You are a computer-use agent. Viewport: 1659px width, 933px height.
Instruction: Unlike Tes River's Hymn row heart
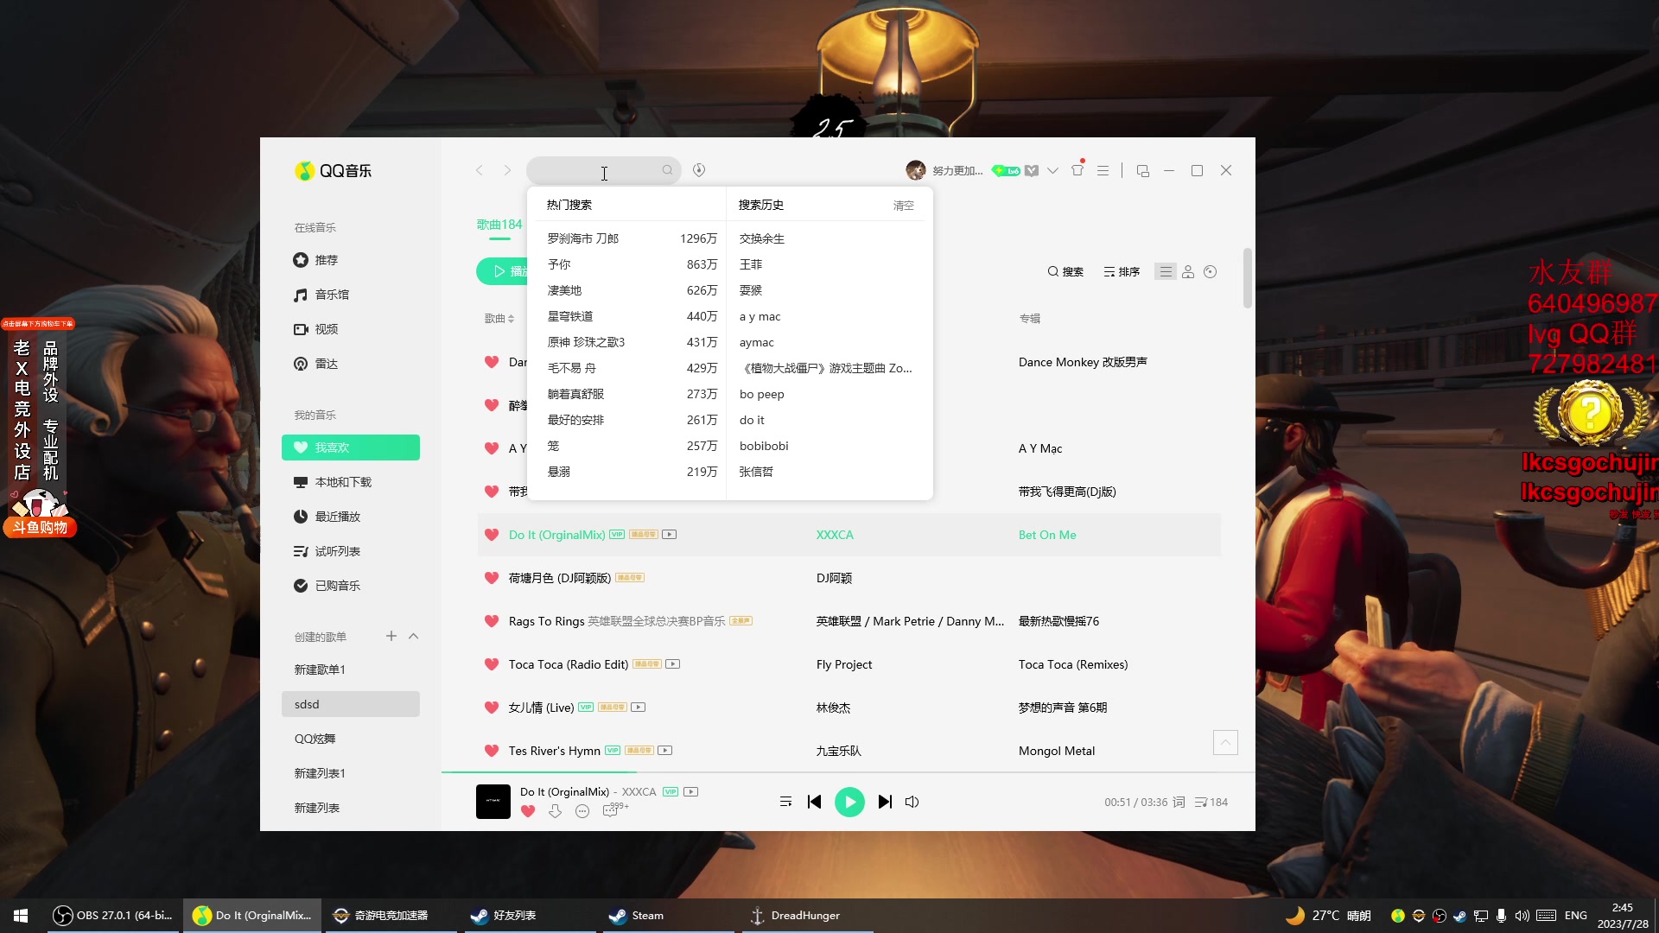(492, 751)
